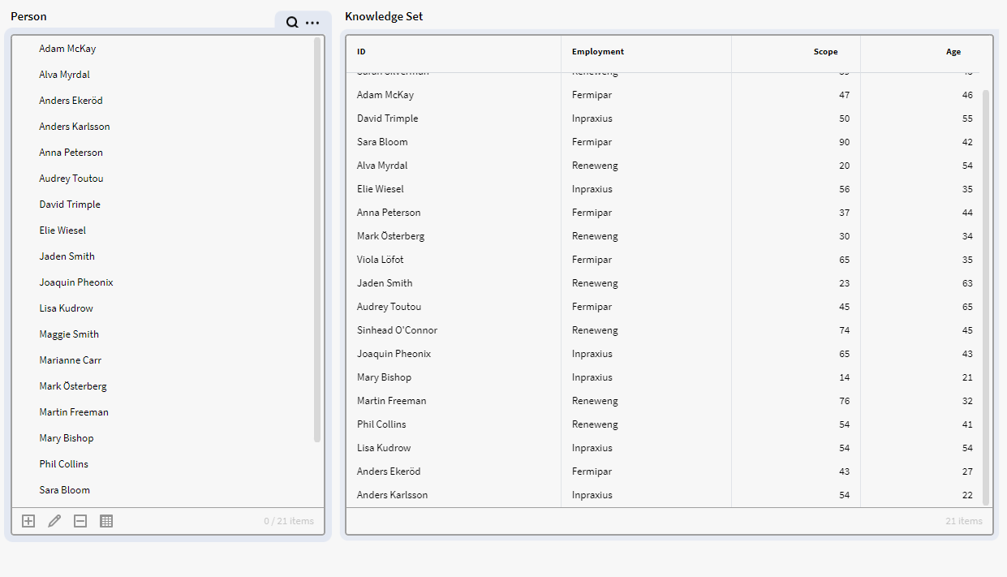Click the Age column header
This screenshot has width=1007, height=577.
pyautogui.click(x=953, y=52)
